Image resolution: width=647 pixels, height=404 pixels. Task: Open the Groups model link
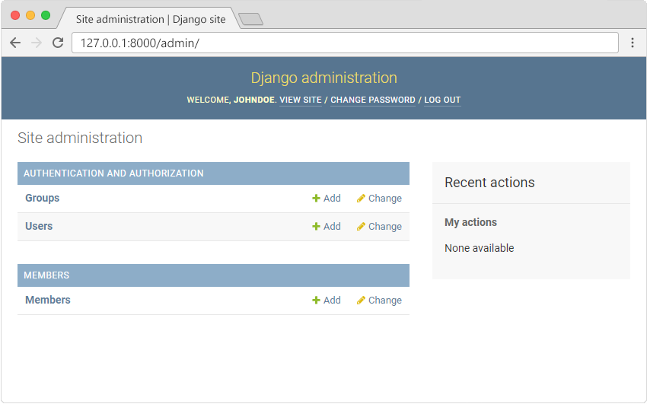point(42,198)
